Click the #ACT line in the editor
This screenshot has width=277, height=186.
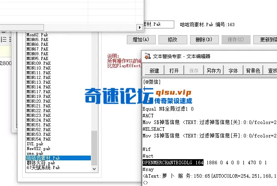[x=148, y=116]
